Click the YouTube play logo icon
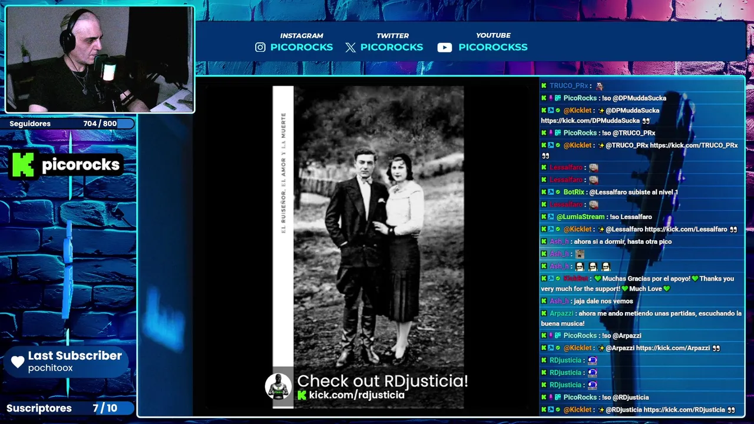 (x=445, y=48)
